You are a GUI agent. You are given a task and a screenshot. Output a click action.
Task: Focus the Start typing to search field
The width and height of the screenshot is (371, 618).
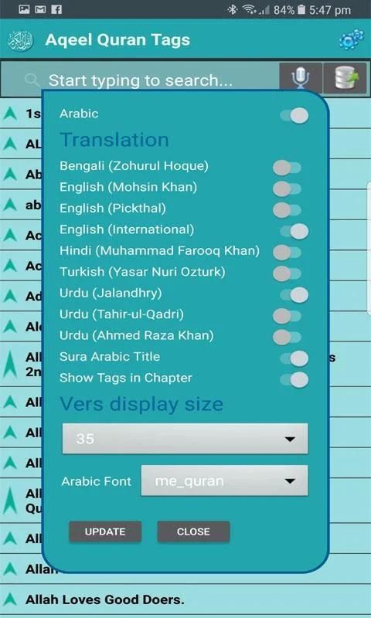(x=140, y=80)
